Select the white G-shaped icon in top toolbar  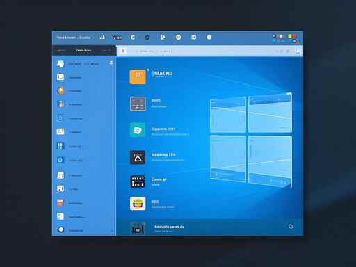point(133,37)
